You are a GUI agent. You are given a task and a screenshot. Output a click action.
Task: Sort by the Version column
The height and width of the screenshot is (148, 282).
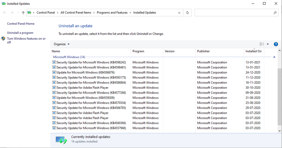(179, 51)
